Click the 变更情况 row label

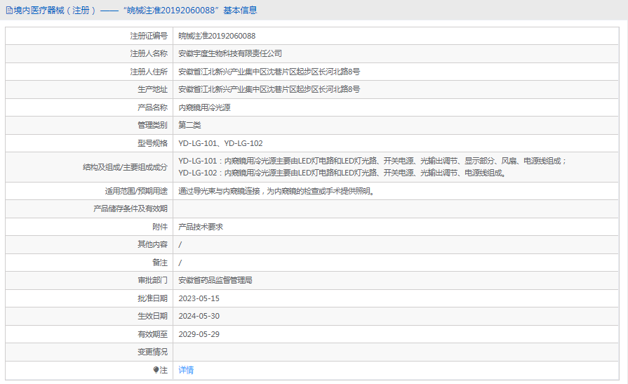click(x=152, y=352)
